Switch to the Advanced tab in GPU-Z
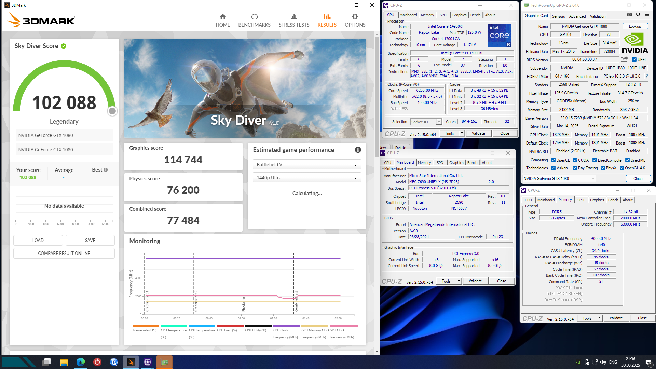656x369 pixels. [x=577, y=16]
